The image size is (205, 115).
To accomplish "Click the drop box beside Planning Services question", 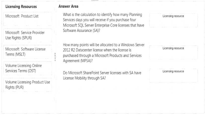I will (173, 20).
